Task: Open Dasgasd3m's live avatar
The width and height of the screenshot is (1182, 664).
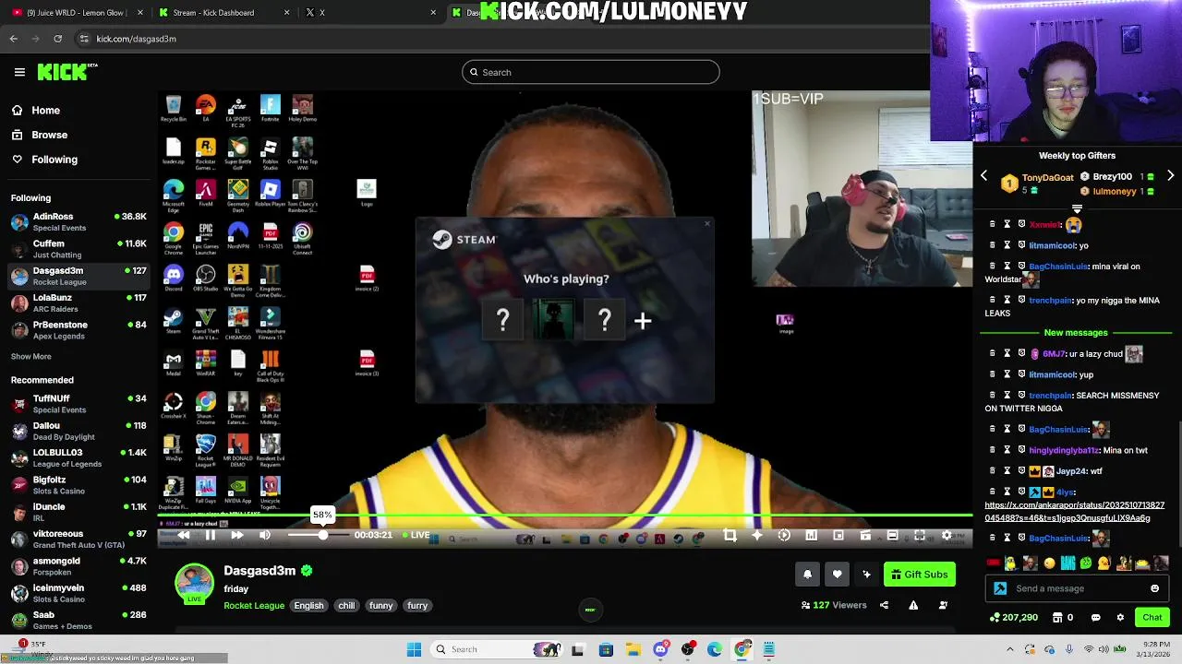Action: click(x=195, y=583)
